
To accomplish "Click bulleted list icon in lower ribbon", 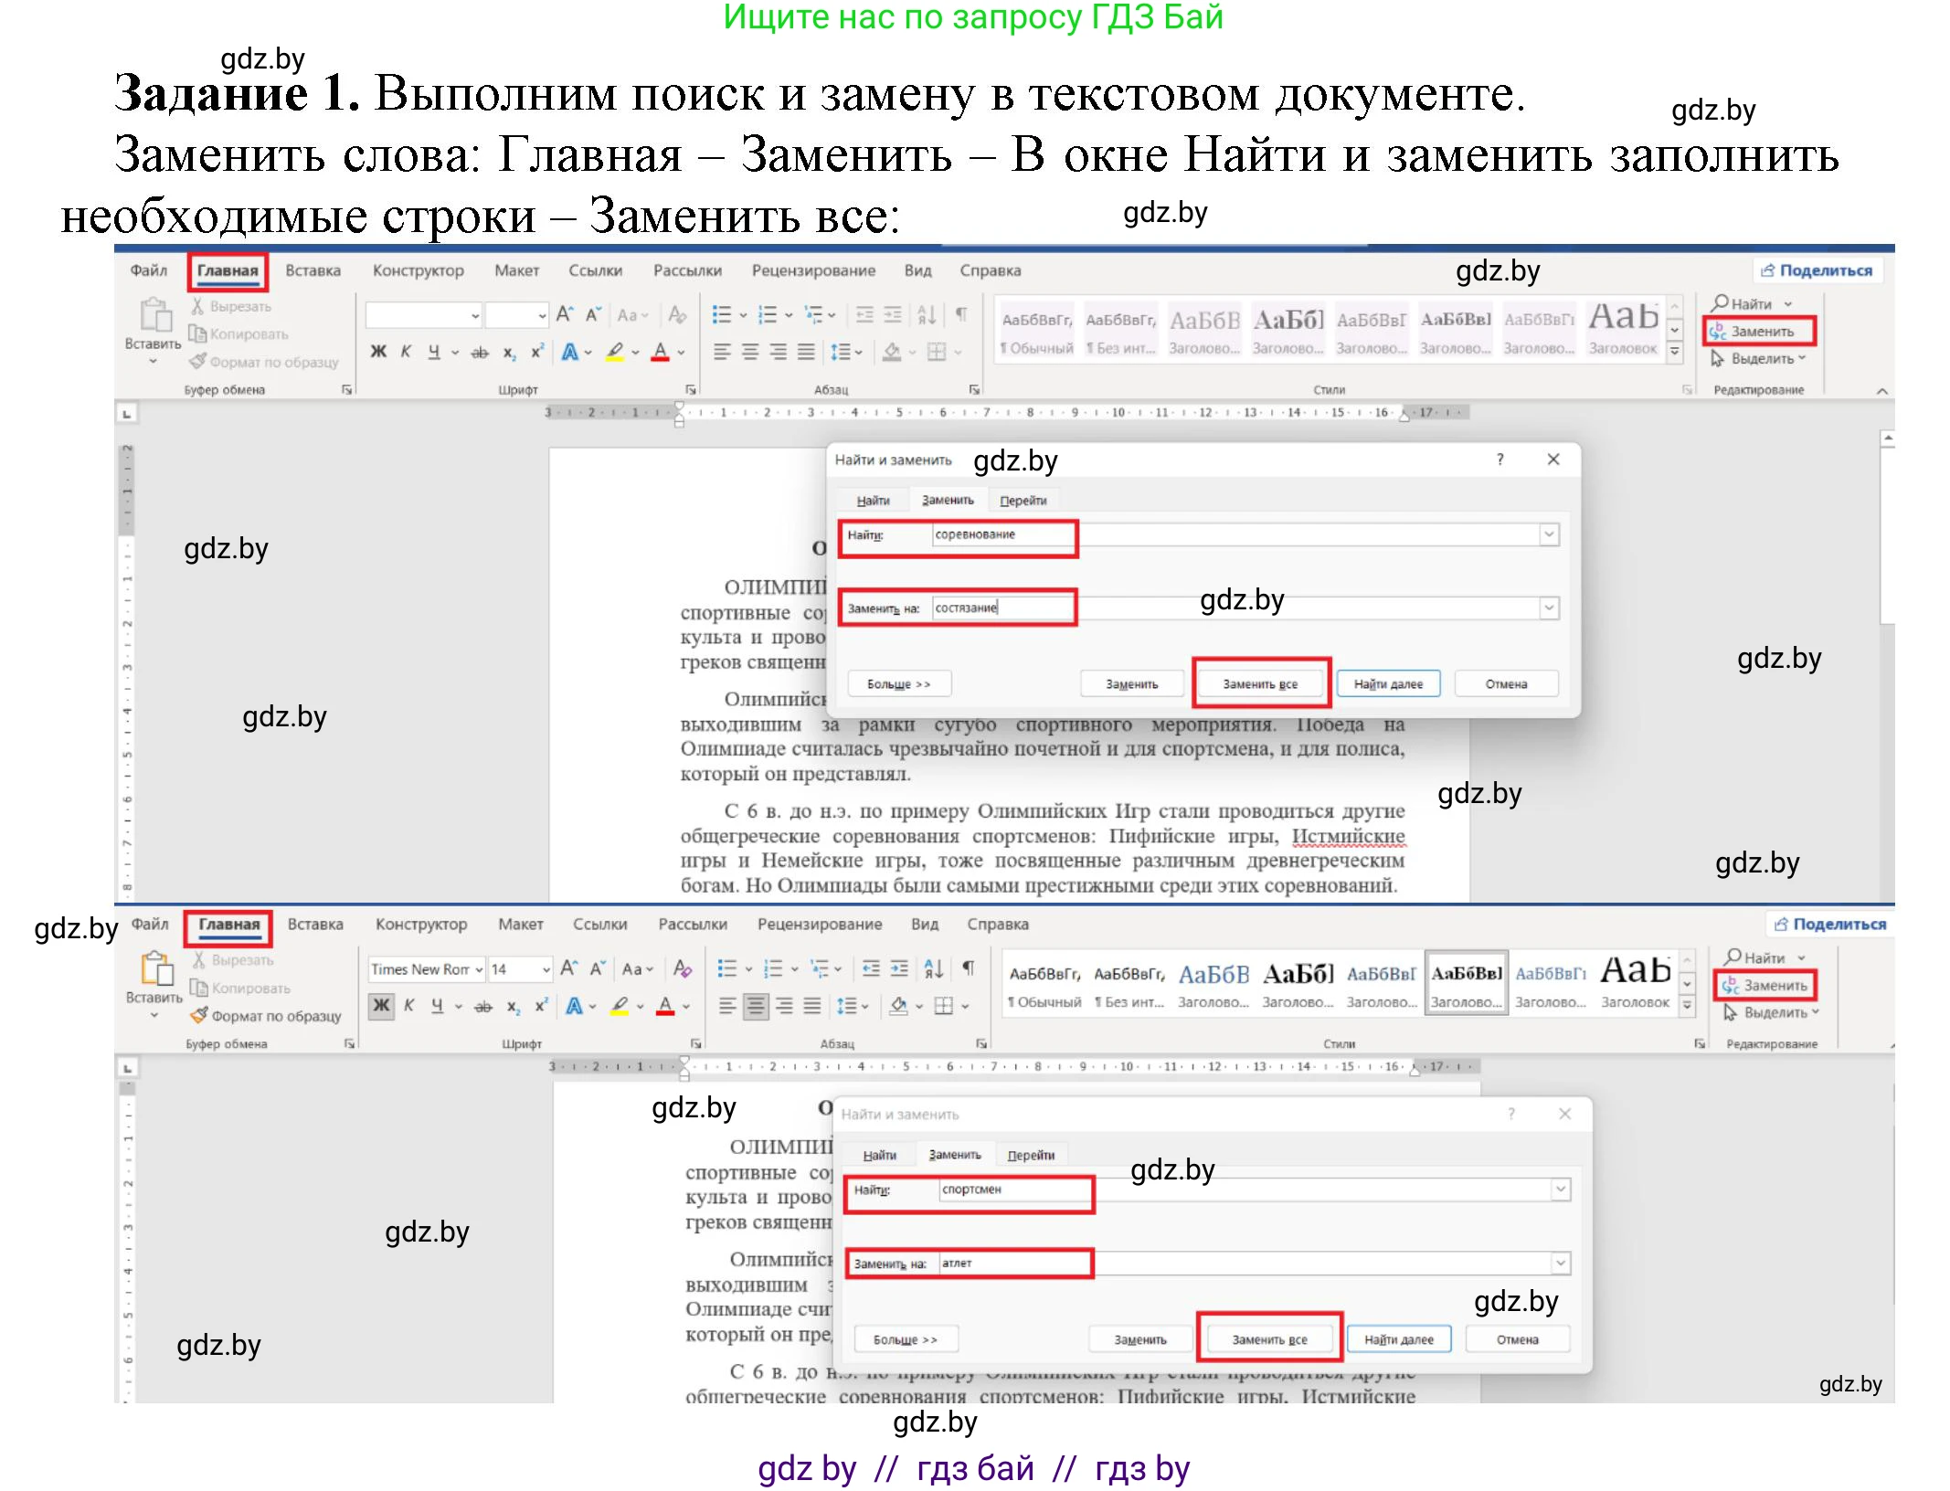I will coord(727,968).
